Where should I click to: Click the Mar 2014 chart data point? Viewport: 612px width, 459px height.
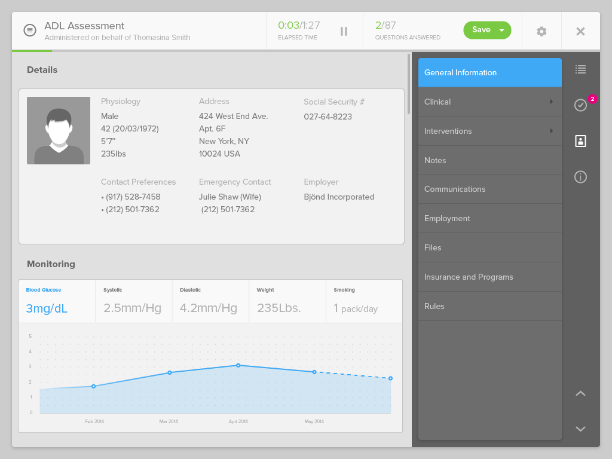[x=170, y=373]
